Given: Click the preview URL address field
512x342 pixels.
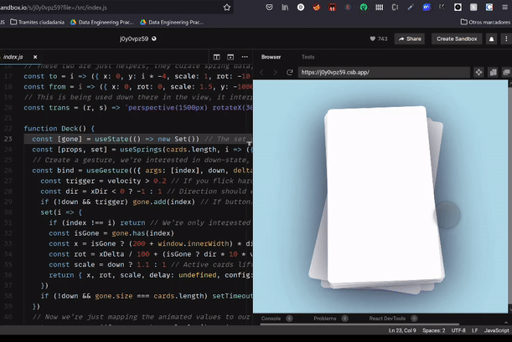Looking at the screenshot, I should [384, 72].
